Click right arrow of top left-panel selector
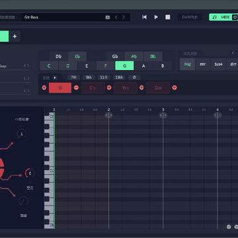 click(x=28, y=66)
